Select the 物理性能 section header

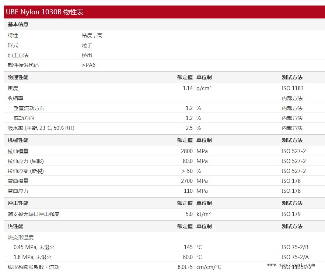pos(18,77)
